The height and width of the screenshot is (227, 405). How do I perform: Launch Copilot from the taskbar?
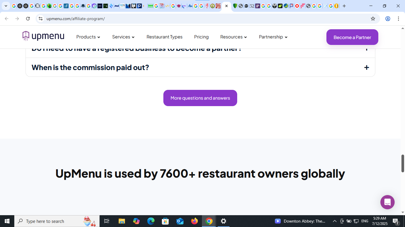[136, 221]
